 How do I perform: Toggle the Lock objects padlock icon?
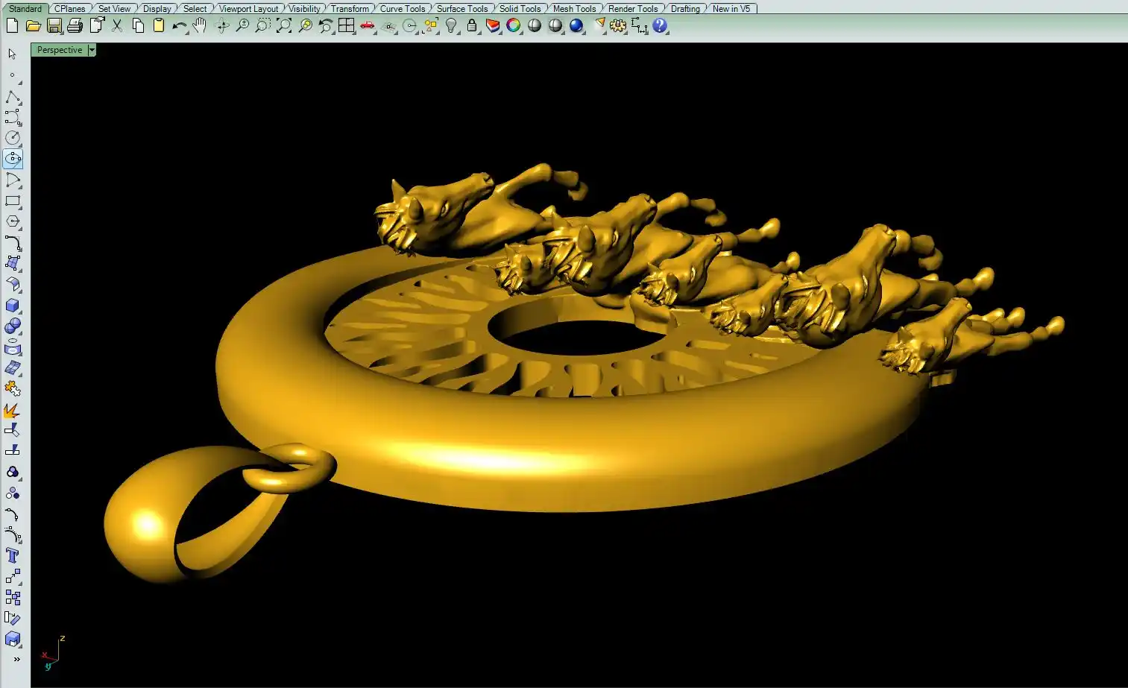tap(472, 26)
